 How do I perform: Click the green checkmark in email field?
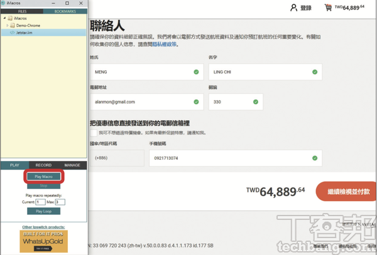tap(196, 102)
